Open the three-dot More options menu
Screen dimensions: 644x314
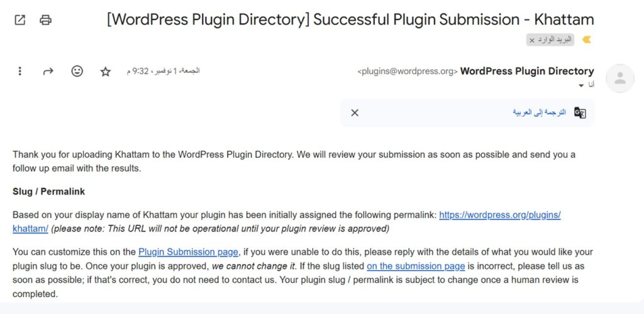[x=20, y=72]
